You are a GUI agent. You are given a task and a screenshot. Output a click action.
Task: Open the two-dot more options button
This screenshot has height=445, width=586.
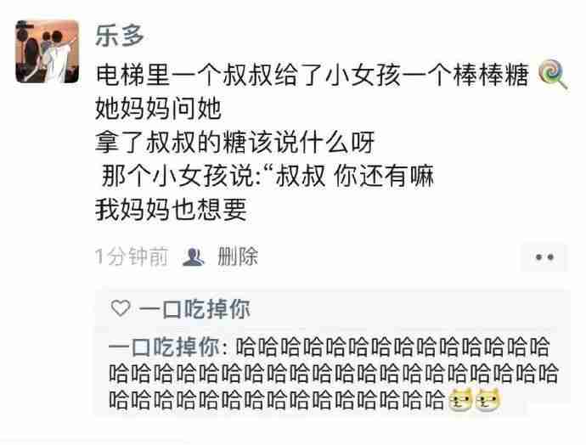544,257
